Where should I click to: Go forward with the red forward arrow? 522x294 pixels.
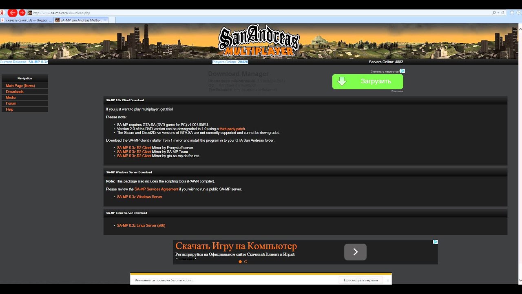[22, 13]
